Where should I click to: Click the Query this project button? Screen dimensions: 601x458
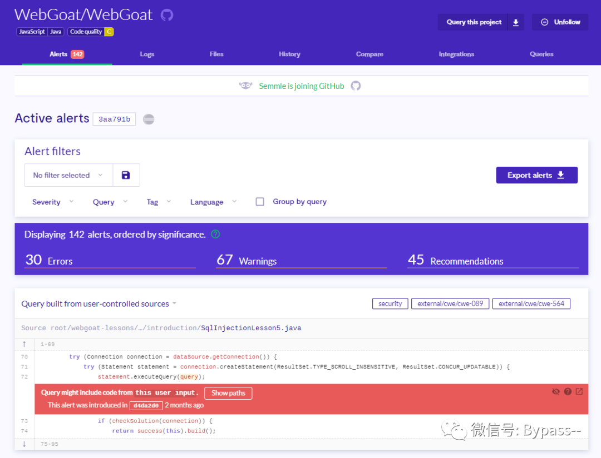point(474,22)
